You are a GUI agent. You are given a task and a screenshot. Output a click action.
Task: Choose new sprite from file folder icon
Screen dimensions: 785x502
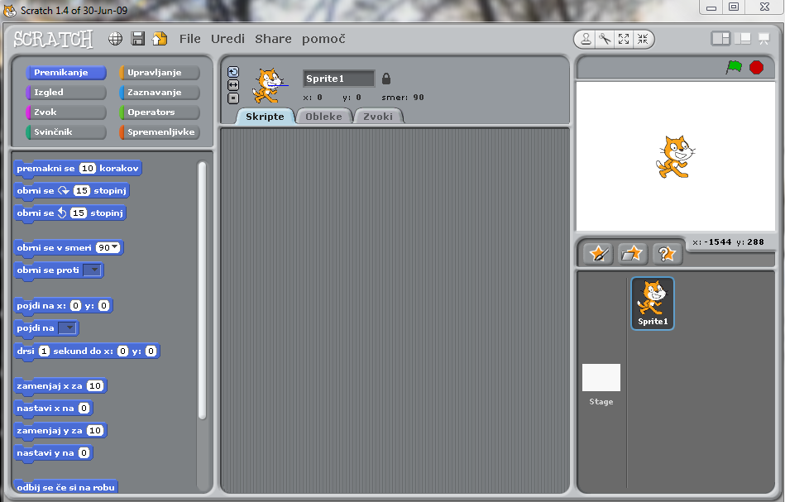point(632,254)
